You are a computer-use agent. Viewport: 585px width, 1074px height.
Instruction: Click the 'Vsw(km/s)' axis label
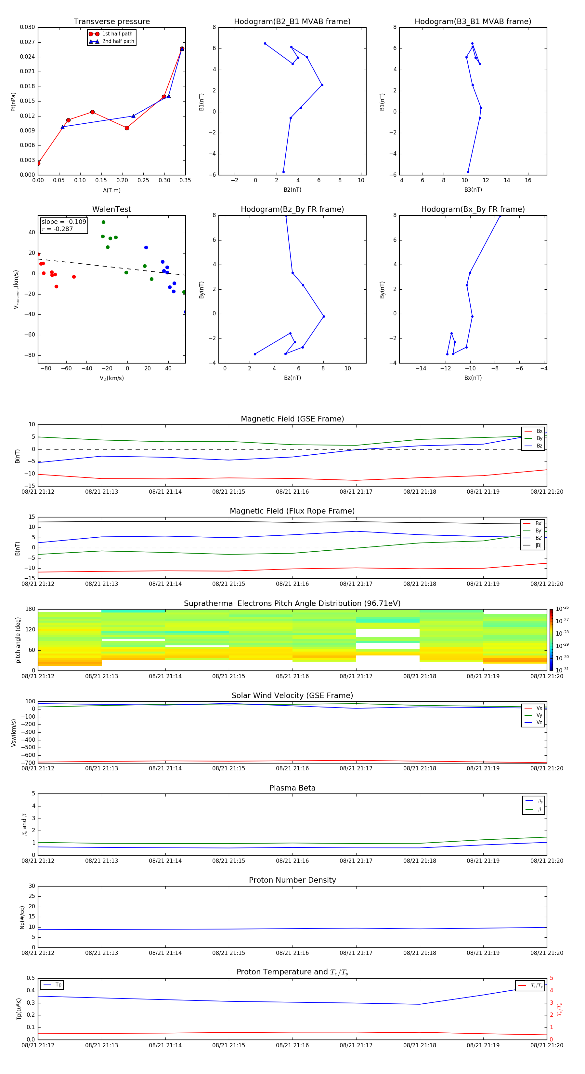13,733
